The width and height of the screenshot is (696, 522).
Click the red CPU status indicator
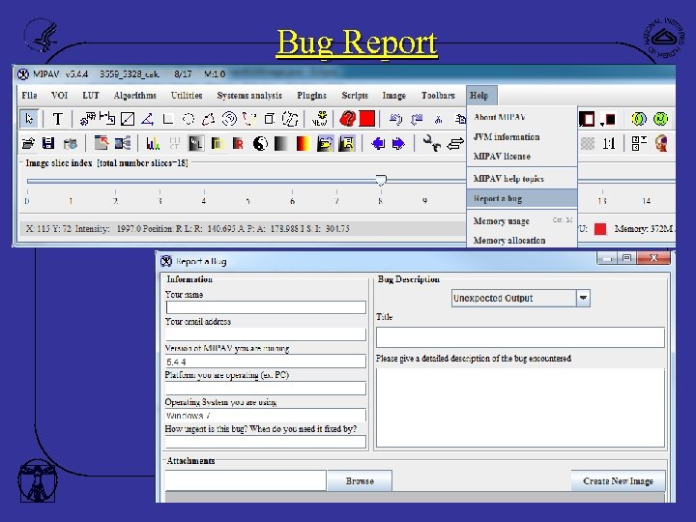point(600,228)
